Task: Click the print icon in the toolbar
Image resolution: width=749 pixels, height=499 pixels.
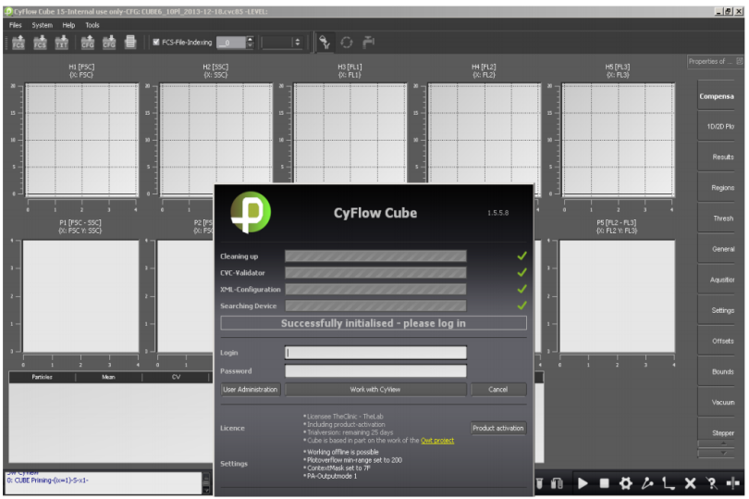Action: pyautogui.click(x=130, y=43)
